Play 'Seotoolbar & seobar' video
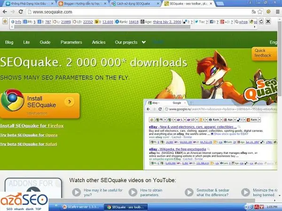This screenshot has width=282, height=211. 189,192
